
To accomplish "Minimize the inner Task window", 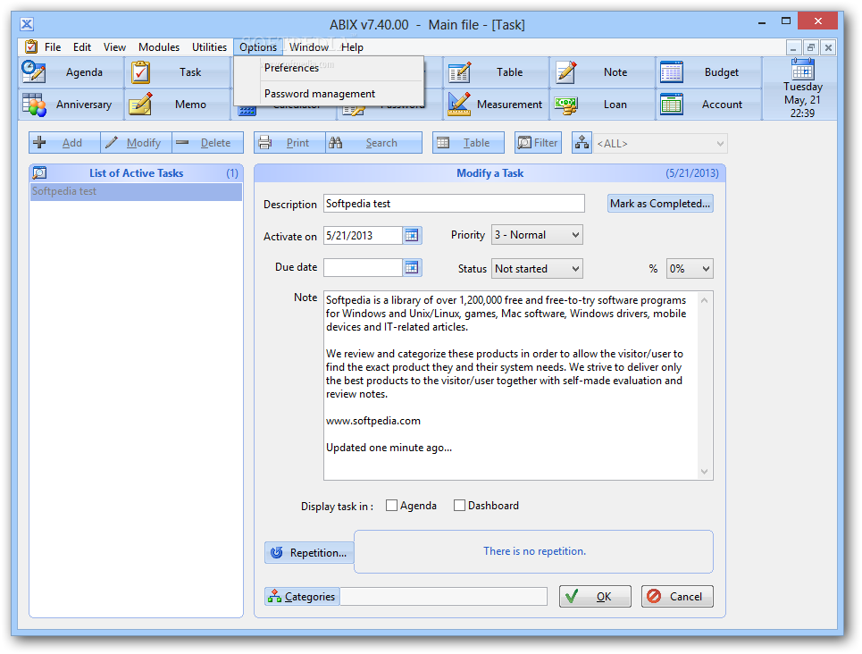I will click(792, 48).
